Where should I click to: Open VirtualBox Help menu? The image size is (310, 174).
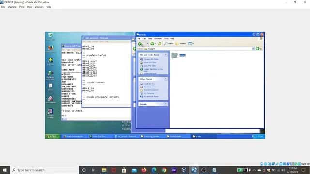[48, 7]
